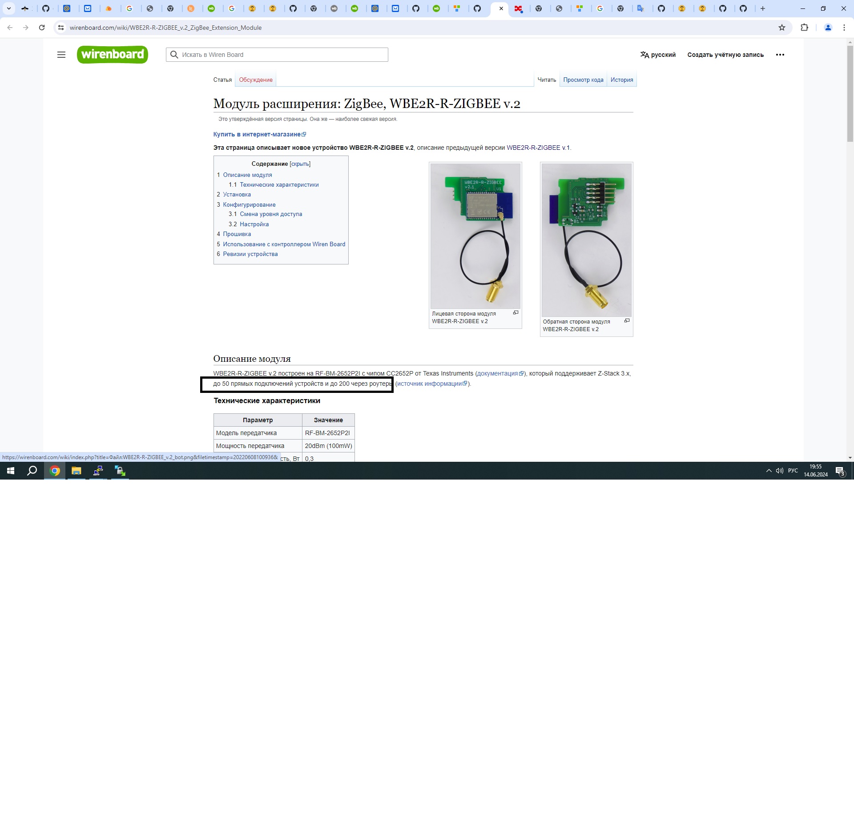The width and height of the screenshot is (854, 840).
Task: Collapse contents with скрыть toggle
Action: [300, 164]
